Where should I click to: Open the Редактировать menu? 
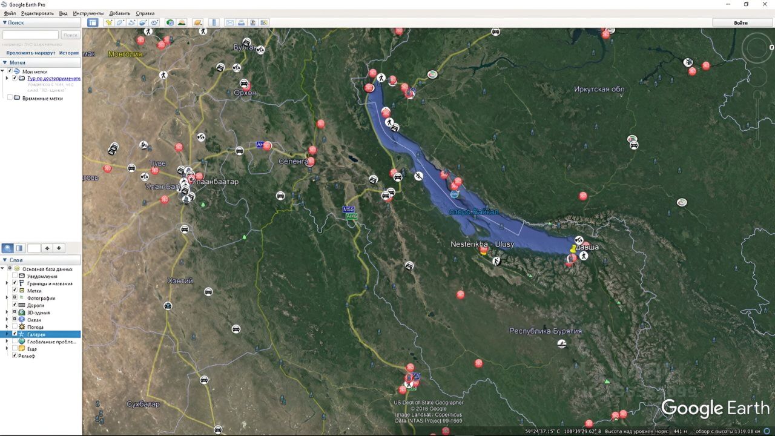(x=37, y=13)
